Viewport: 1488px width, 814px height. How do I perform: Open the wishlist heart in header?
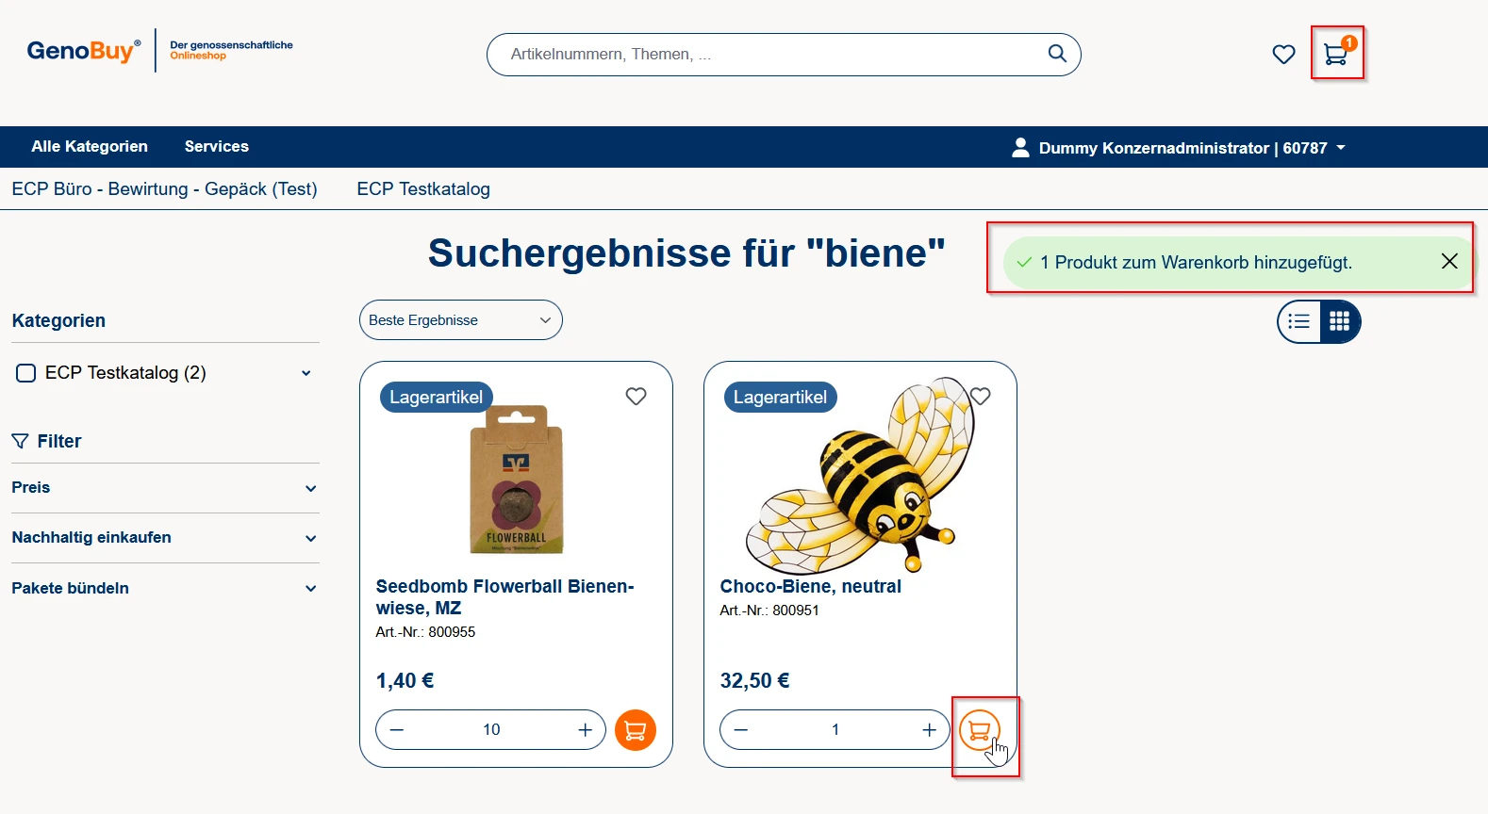1283,55
